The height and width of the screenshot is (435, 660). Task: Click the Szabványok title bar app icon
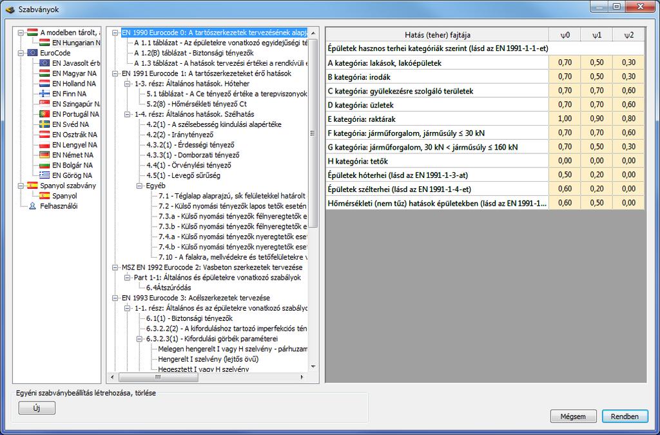[10, 9]
